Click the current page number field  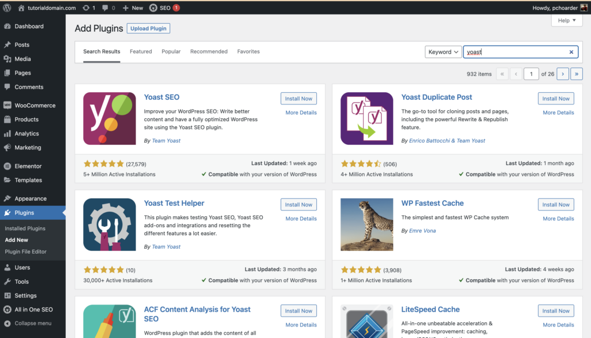coord(531,74)
